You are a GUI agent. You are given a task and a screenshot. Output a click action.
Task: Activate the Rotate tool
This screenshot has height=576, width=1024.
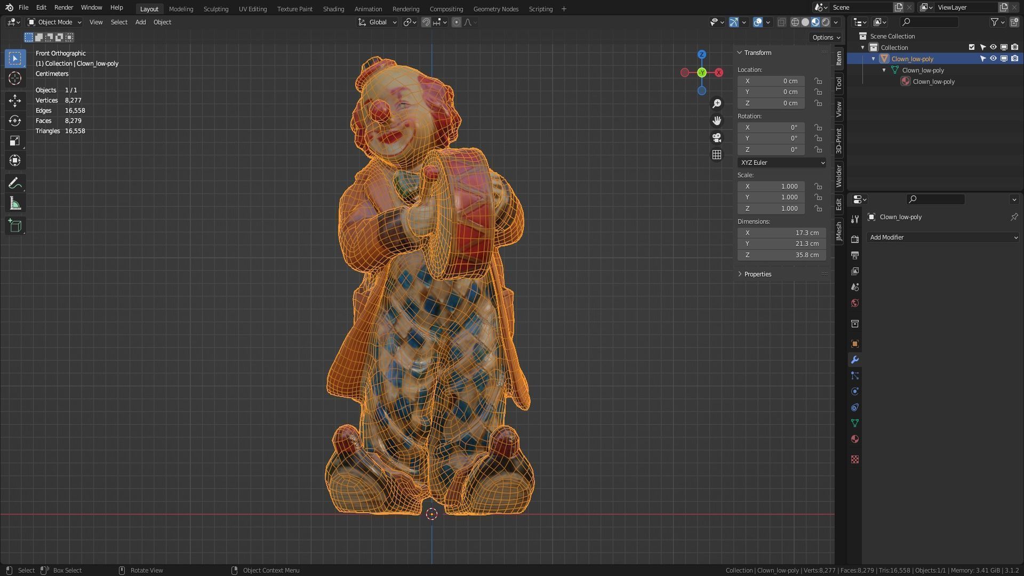[15, 121]
